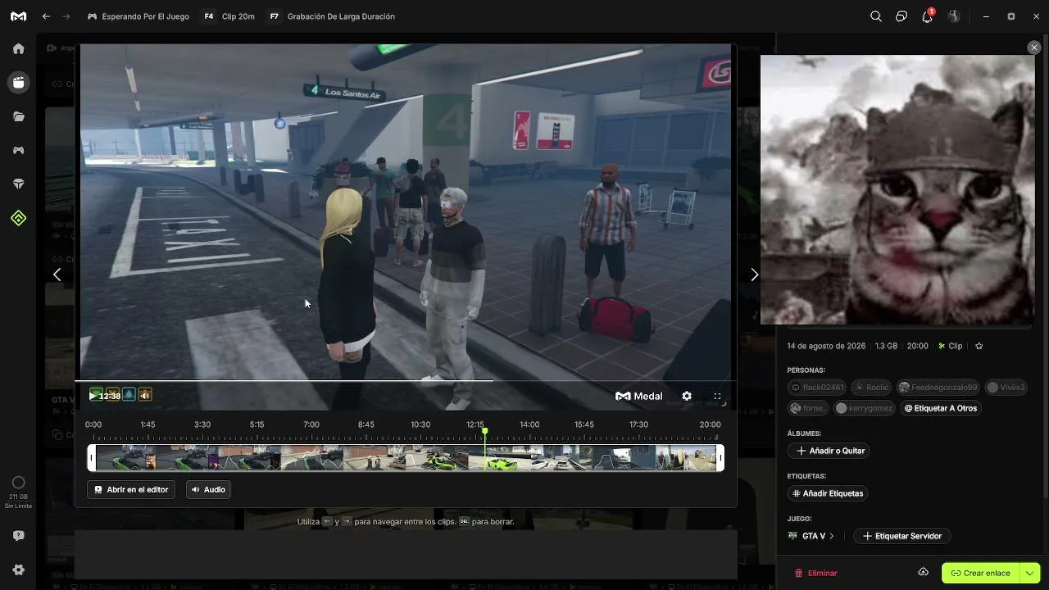Open the chat icon in the title bar

click(x=901, y=16)
